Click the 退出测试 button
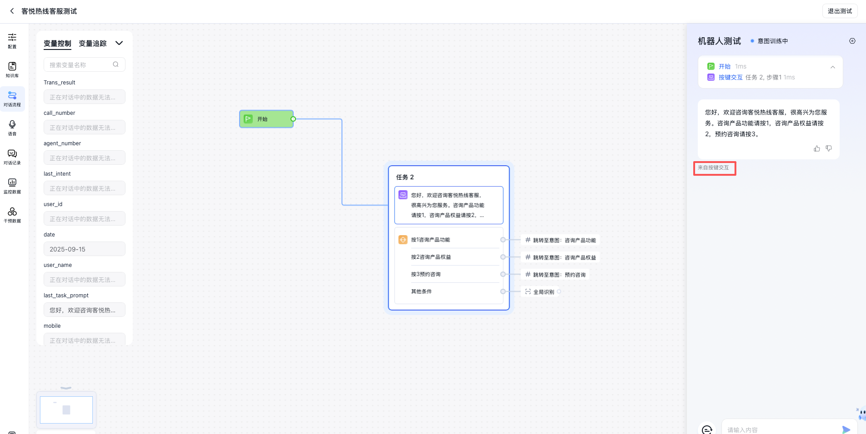Viewport: 866px width, 434px height. [x=839, y=11]
